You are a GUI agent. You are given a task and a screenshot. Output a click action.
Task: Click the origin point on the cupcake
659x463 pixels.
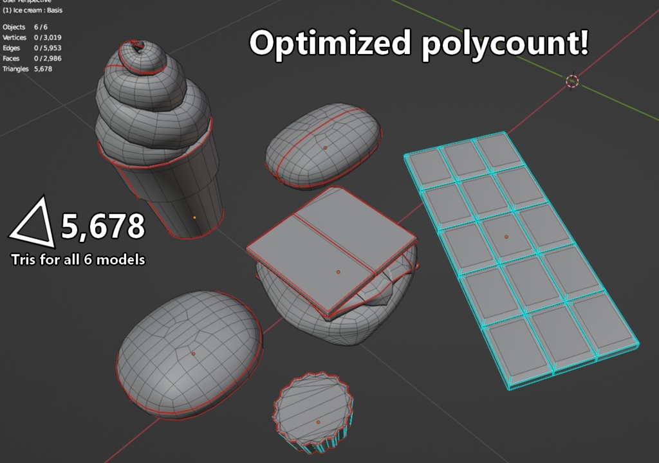tap(320, 421)
